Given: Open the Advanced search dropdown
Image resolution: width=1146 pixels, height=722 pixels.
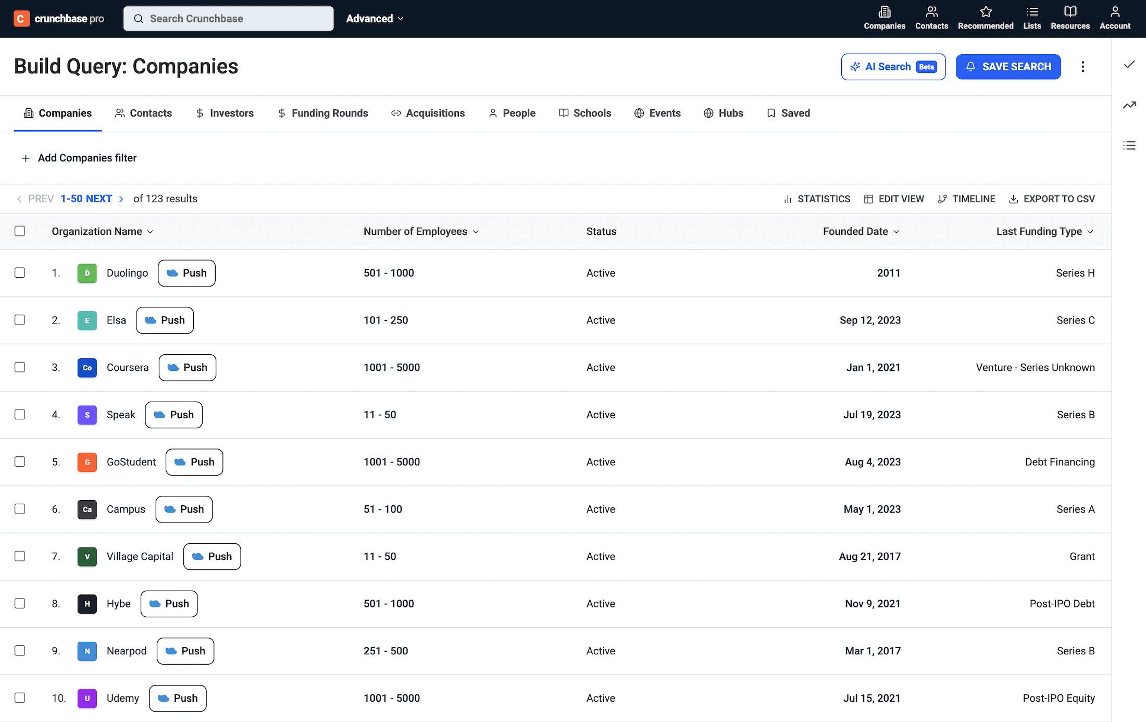Looking at the screenshot, I should click(x=375, y=19).
